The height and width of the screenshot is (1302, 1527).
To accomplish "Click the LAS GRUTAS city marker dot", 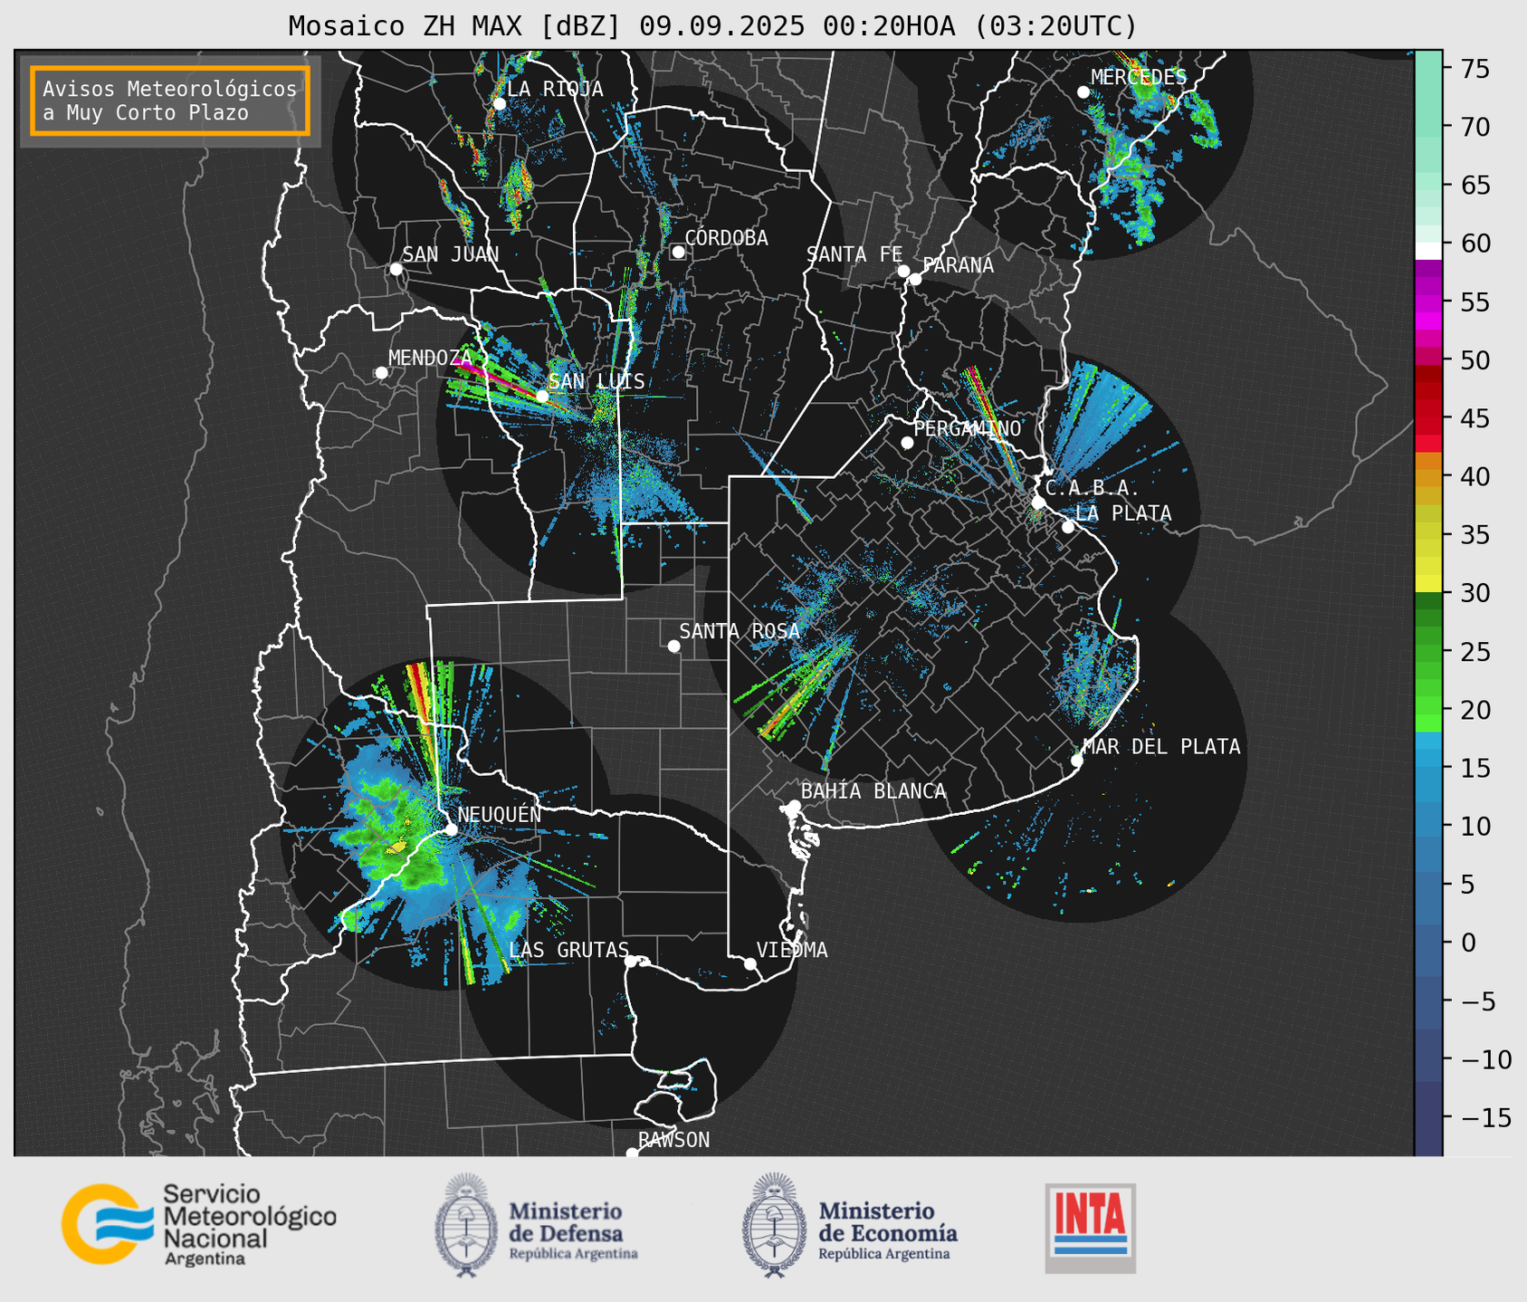I will pyautogui.click(x=631, y=961).
